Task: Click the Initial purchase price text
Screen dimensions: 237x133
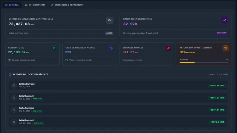Action: 18,33
